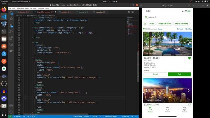210x118 pixels.
Task: Show next photo of the city skyline listing
Action: click(x=189, y=90)
